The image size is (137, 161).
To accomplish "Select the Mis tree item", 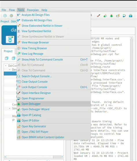I will tap(14, 116).
